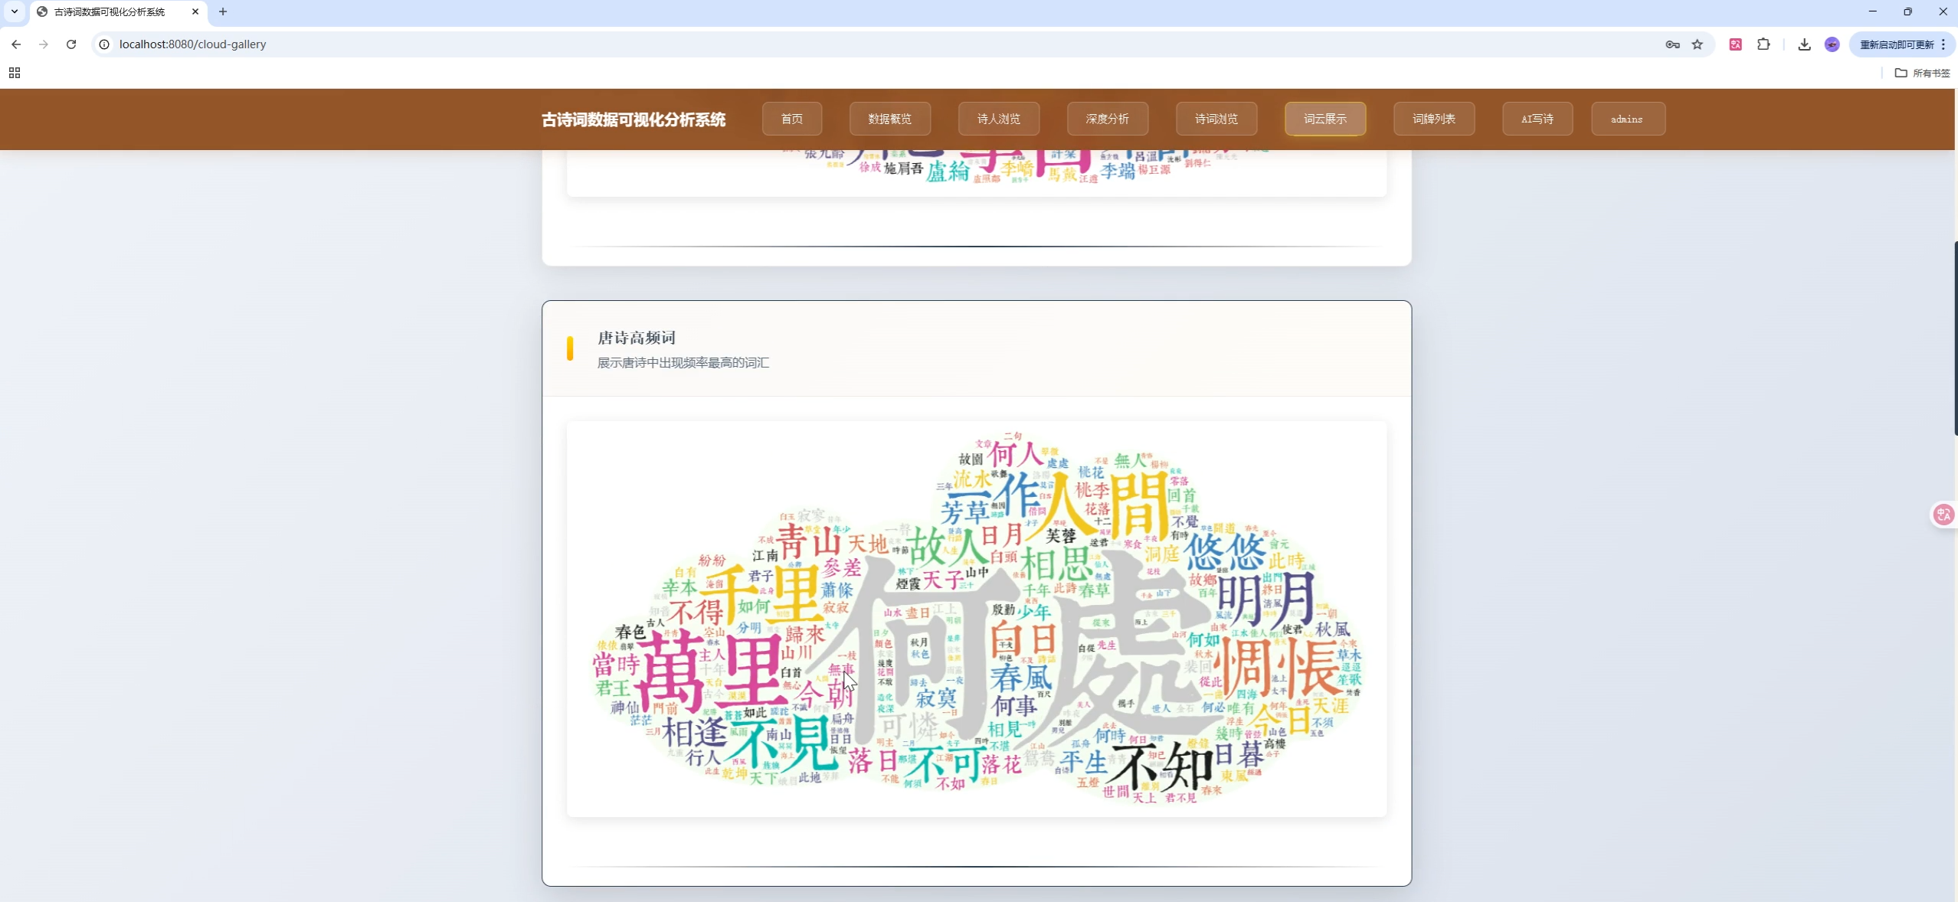Open the 诗人浏览 navigation item
Viewport: 1958px width, 902px height.
click(x=999, y=119)
